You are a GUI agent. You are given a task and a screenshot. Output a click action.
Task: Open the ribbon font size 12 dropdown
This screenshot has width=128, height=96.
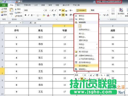point(50,10)
